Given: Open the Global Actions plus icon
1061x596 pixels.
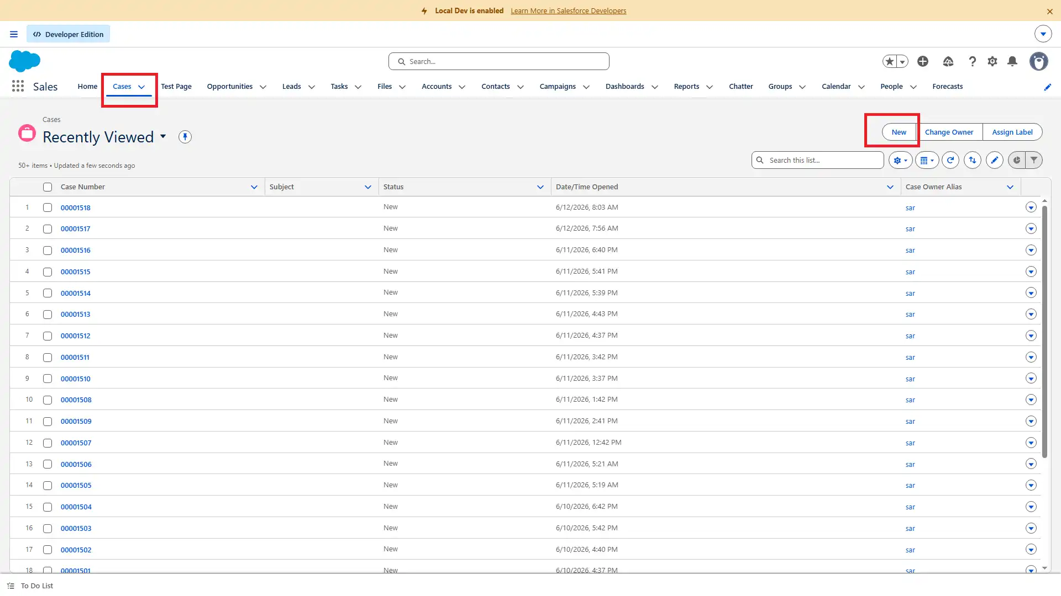Looking at the screenshot, I should 923,61.
